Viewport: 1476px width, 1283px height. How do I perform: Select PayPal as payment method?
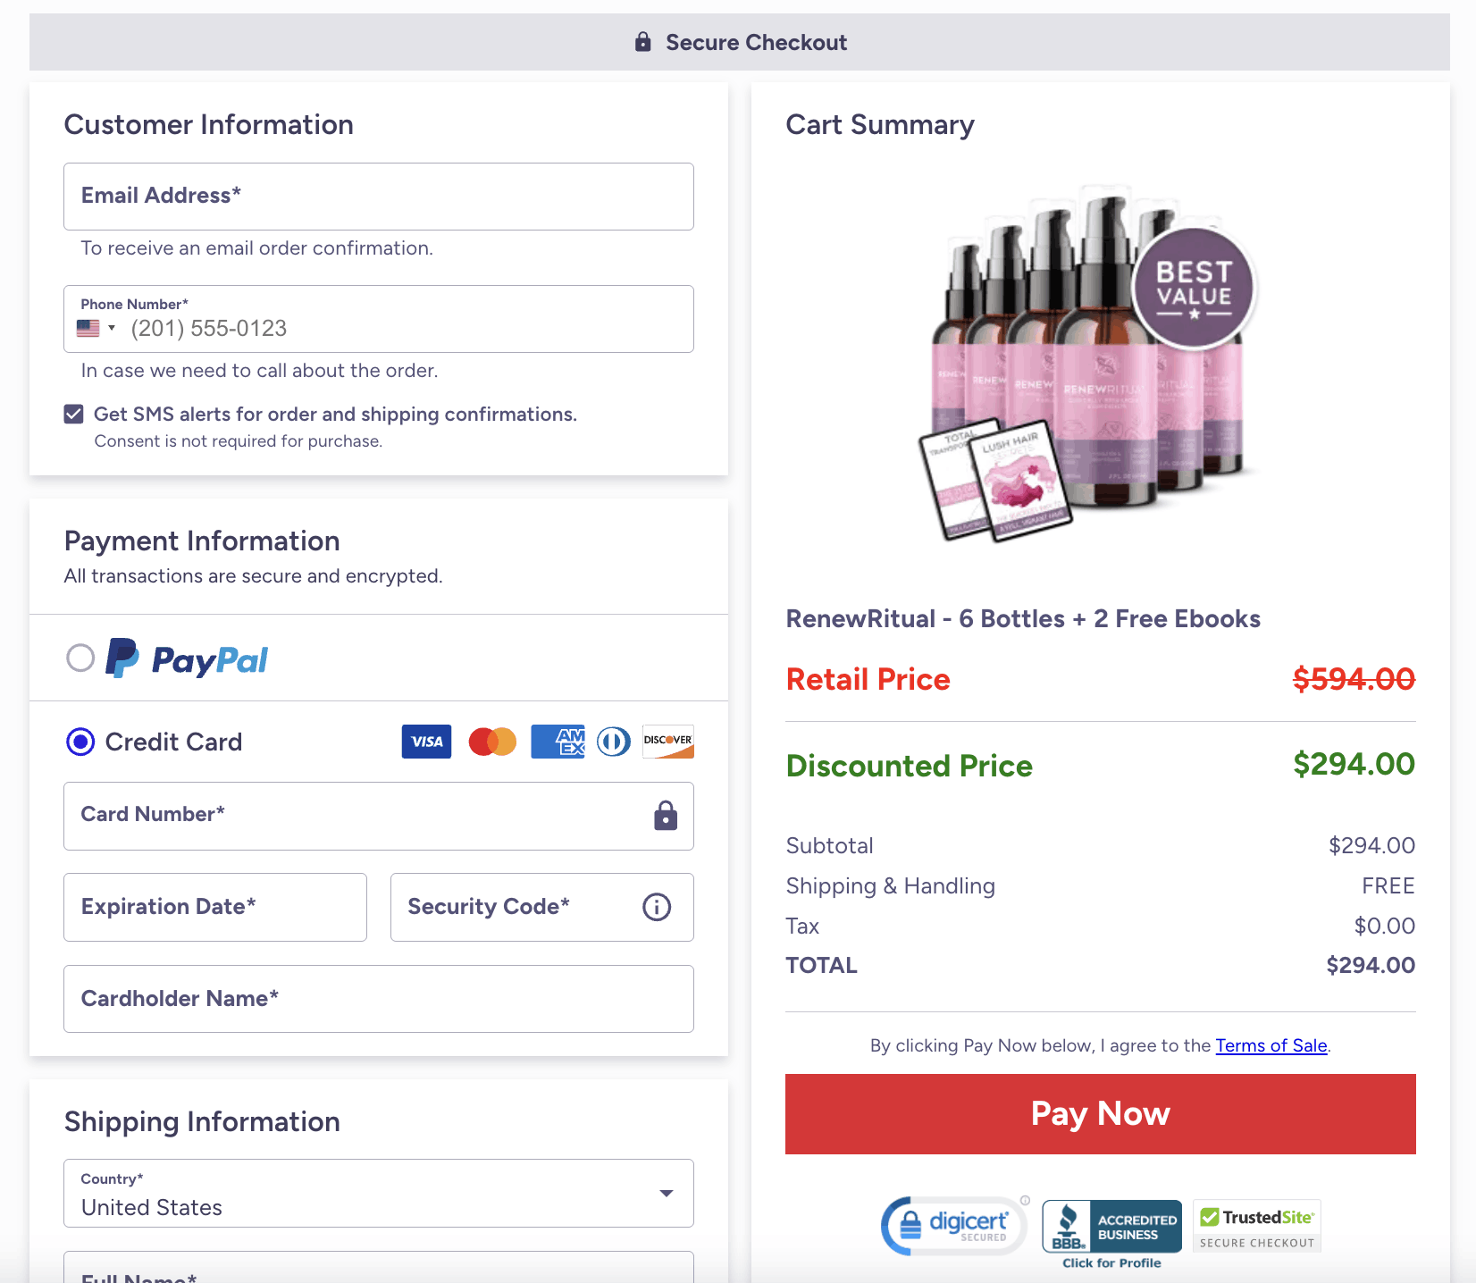click(x=80, y=658)
